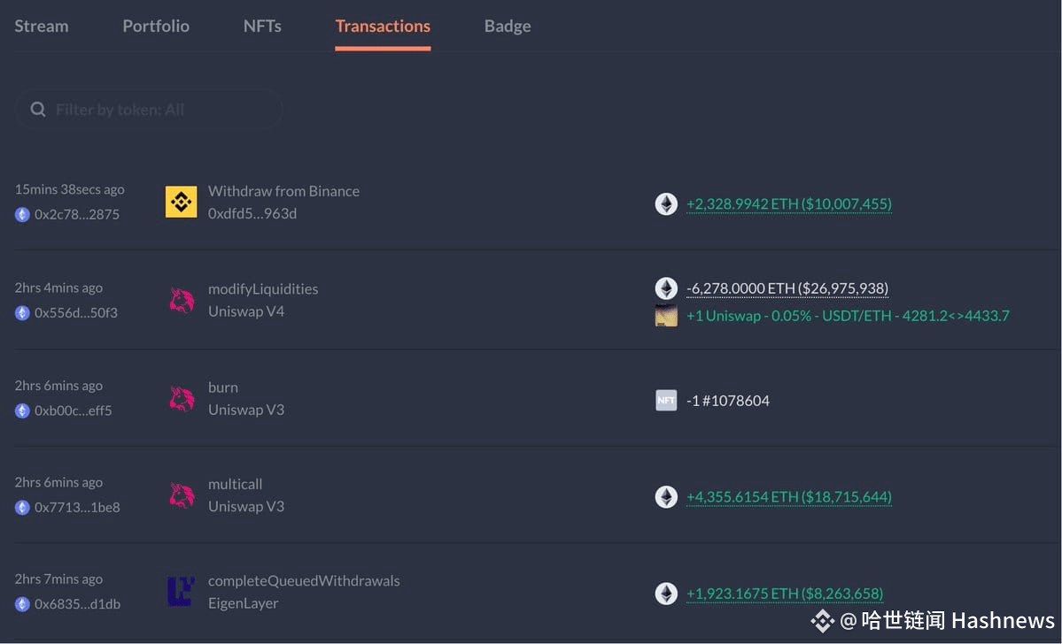The height and width of the screenshot is (644, 1062).
Task: Click the Binance logo icon
Action: (181, 202)
